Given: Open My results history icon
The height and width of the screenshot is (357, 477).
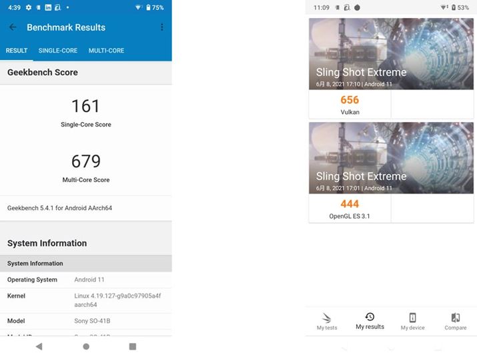Looking at the screenshot, I should [370, 317].
